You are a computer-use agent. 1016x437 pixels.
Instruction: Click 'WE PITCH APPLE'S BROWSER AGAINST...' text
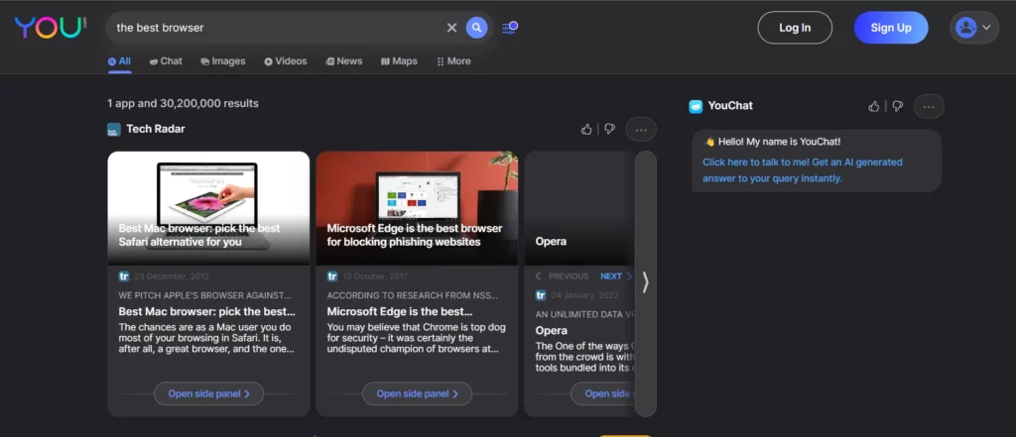point(204,295)
